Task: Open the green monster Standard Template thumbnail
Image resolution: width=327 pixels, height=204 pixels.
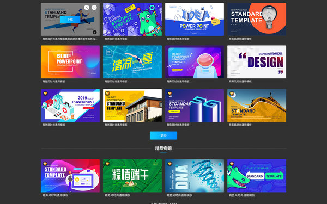Action: point(132,20)
